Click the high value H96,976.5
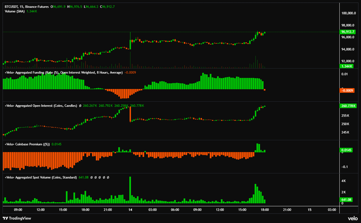 click(74, 6)
